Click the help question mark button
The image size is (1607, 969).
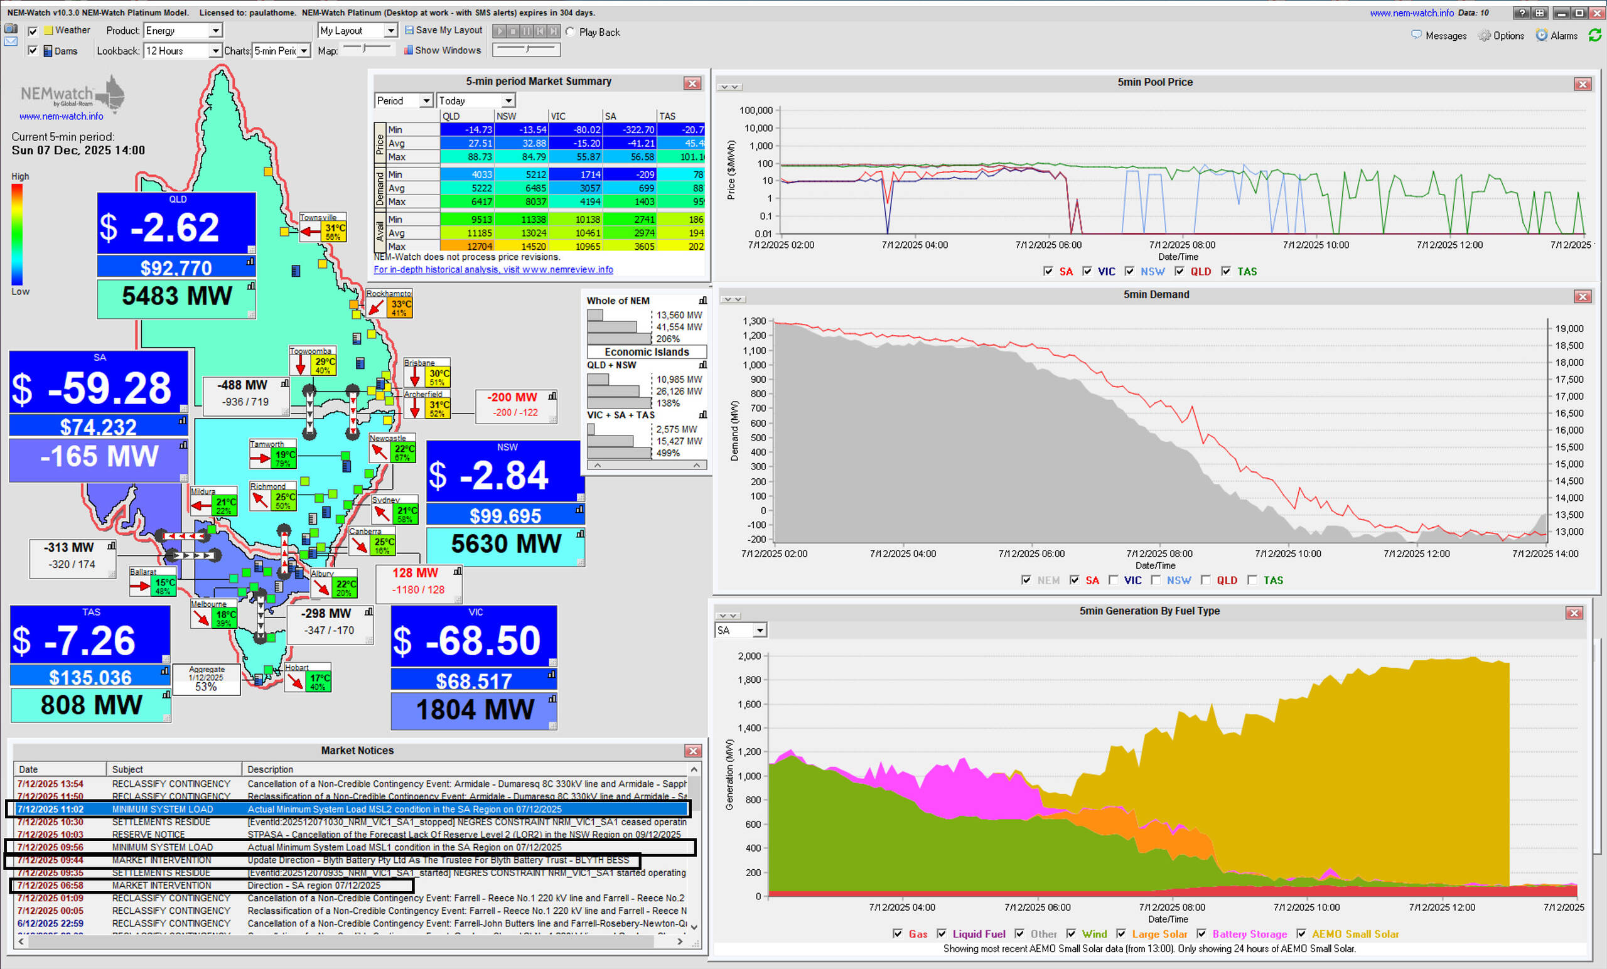click(1522, 13)
